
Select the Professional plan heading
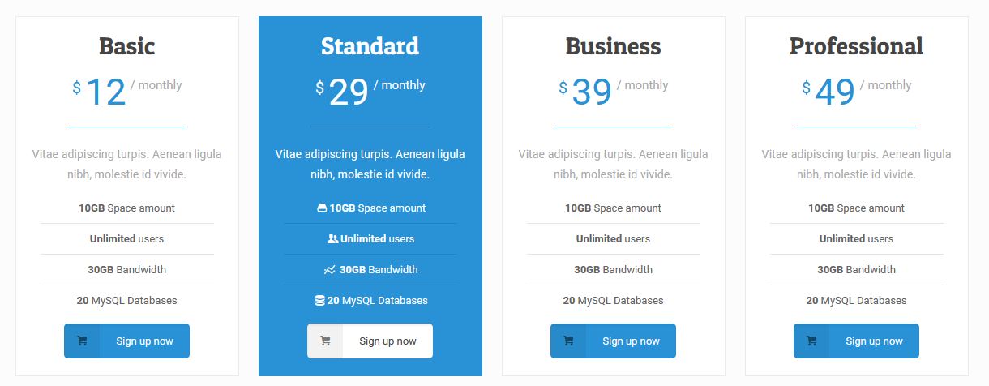(x=857, y=46)
